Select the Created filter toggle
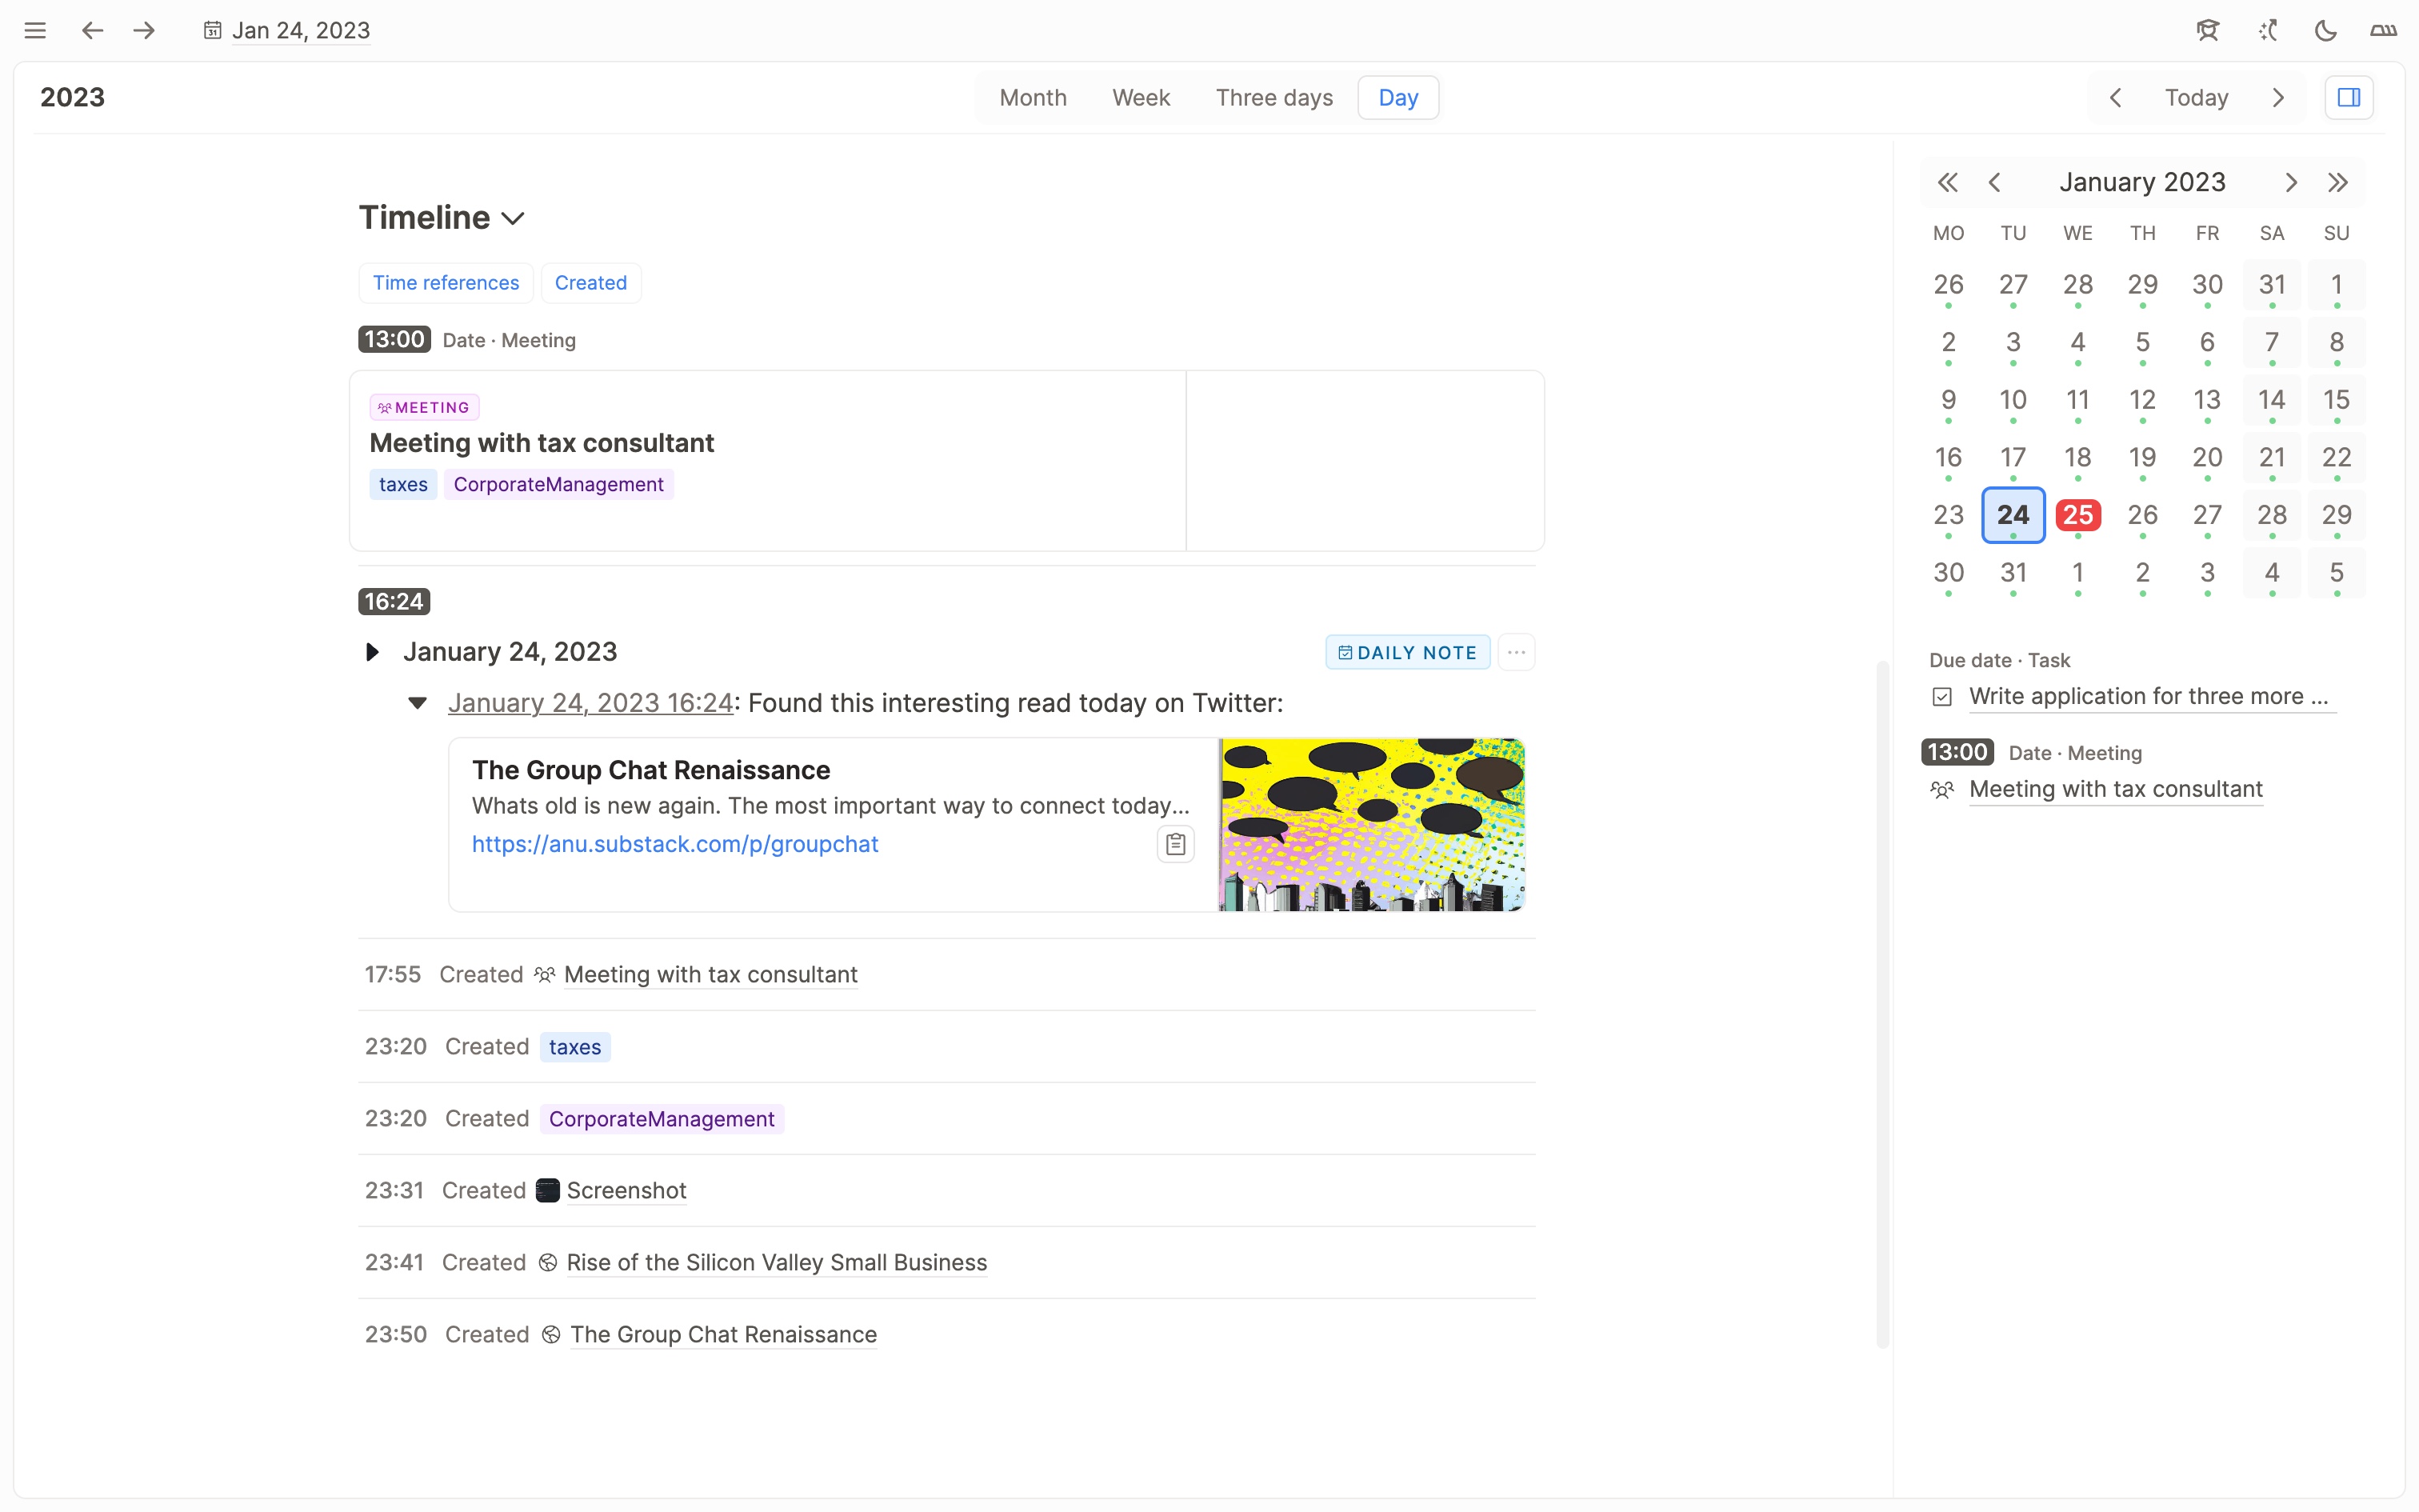 point(590,282)
